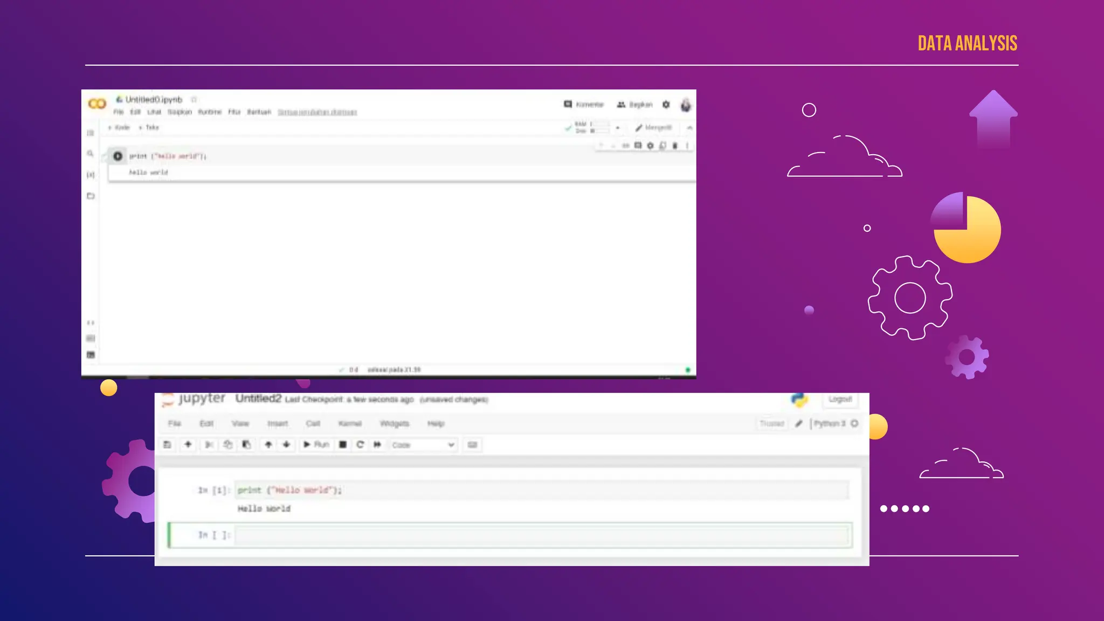This screenshot has height=621, width=1104.
Task: Insert cell below with Jupyter plus icon
Action: tap(188, 445)
